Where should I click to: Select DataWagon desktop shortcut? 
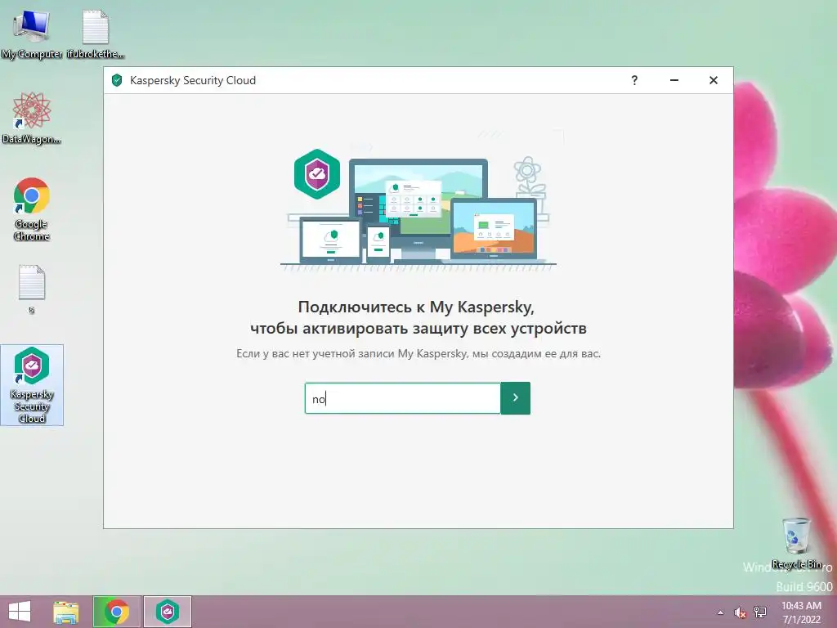pos(32,118)
